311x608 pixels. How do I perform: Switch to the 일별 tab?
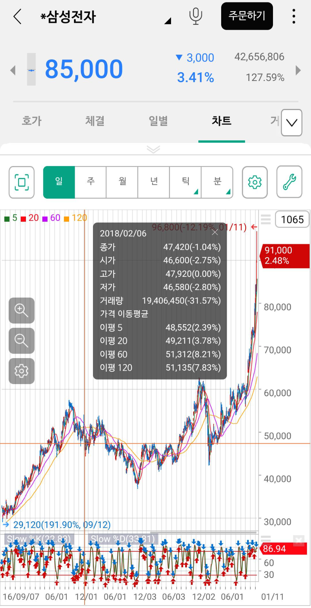[158, 121]
